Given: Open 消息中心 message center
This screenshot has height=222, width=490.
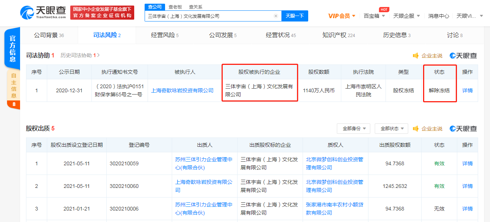Looking at the screenshot, I should (x=438, y=16).
